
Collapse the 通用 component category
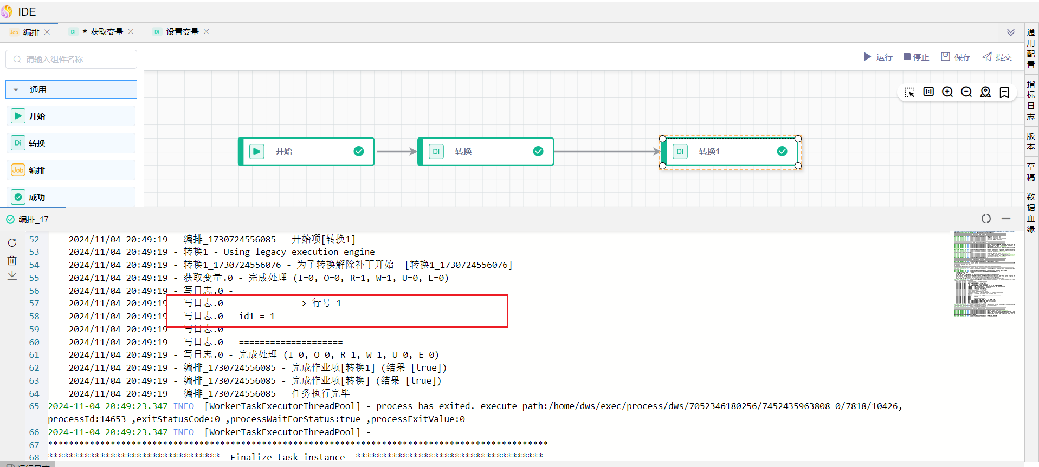[71, 90]
